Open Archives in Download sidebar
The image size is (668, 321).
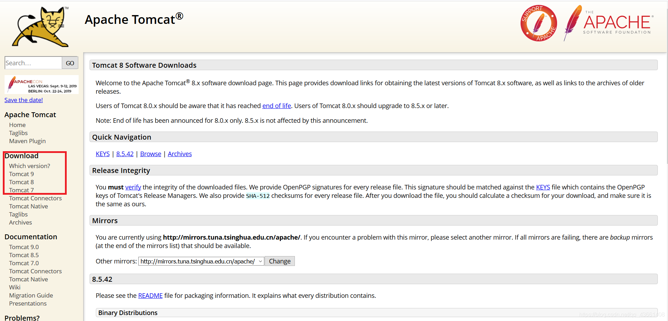[x=20, y=222]
